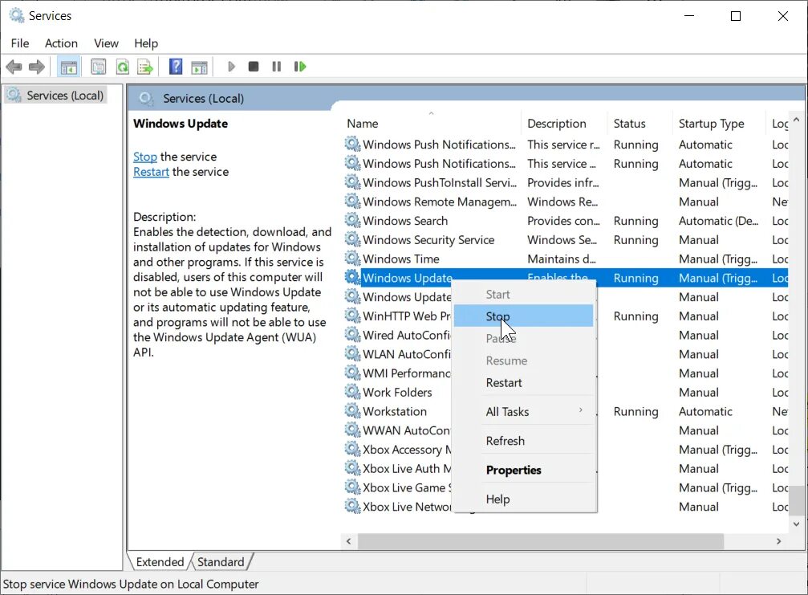The image size is (808, 595).
Task: Click the Windows Update heading in details pane
Action: coord(181,123)
